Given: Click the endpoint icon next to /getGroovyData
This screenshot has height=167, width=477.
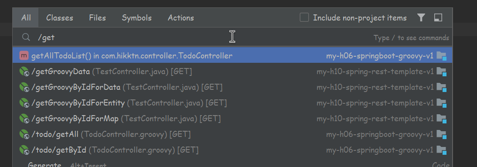Looking at the screenshot, I should pos(24,72).
